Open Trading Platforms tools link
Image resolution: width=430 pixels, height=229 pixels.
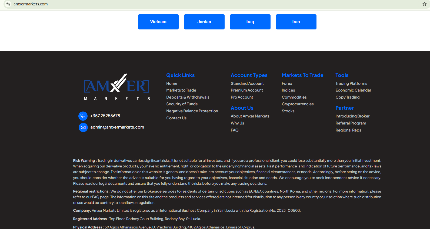click(x=351, y=83)
